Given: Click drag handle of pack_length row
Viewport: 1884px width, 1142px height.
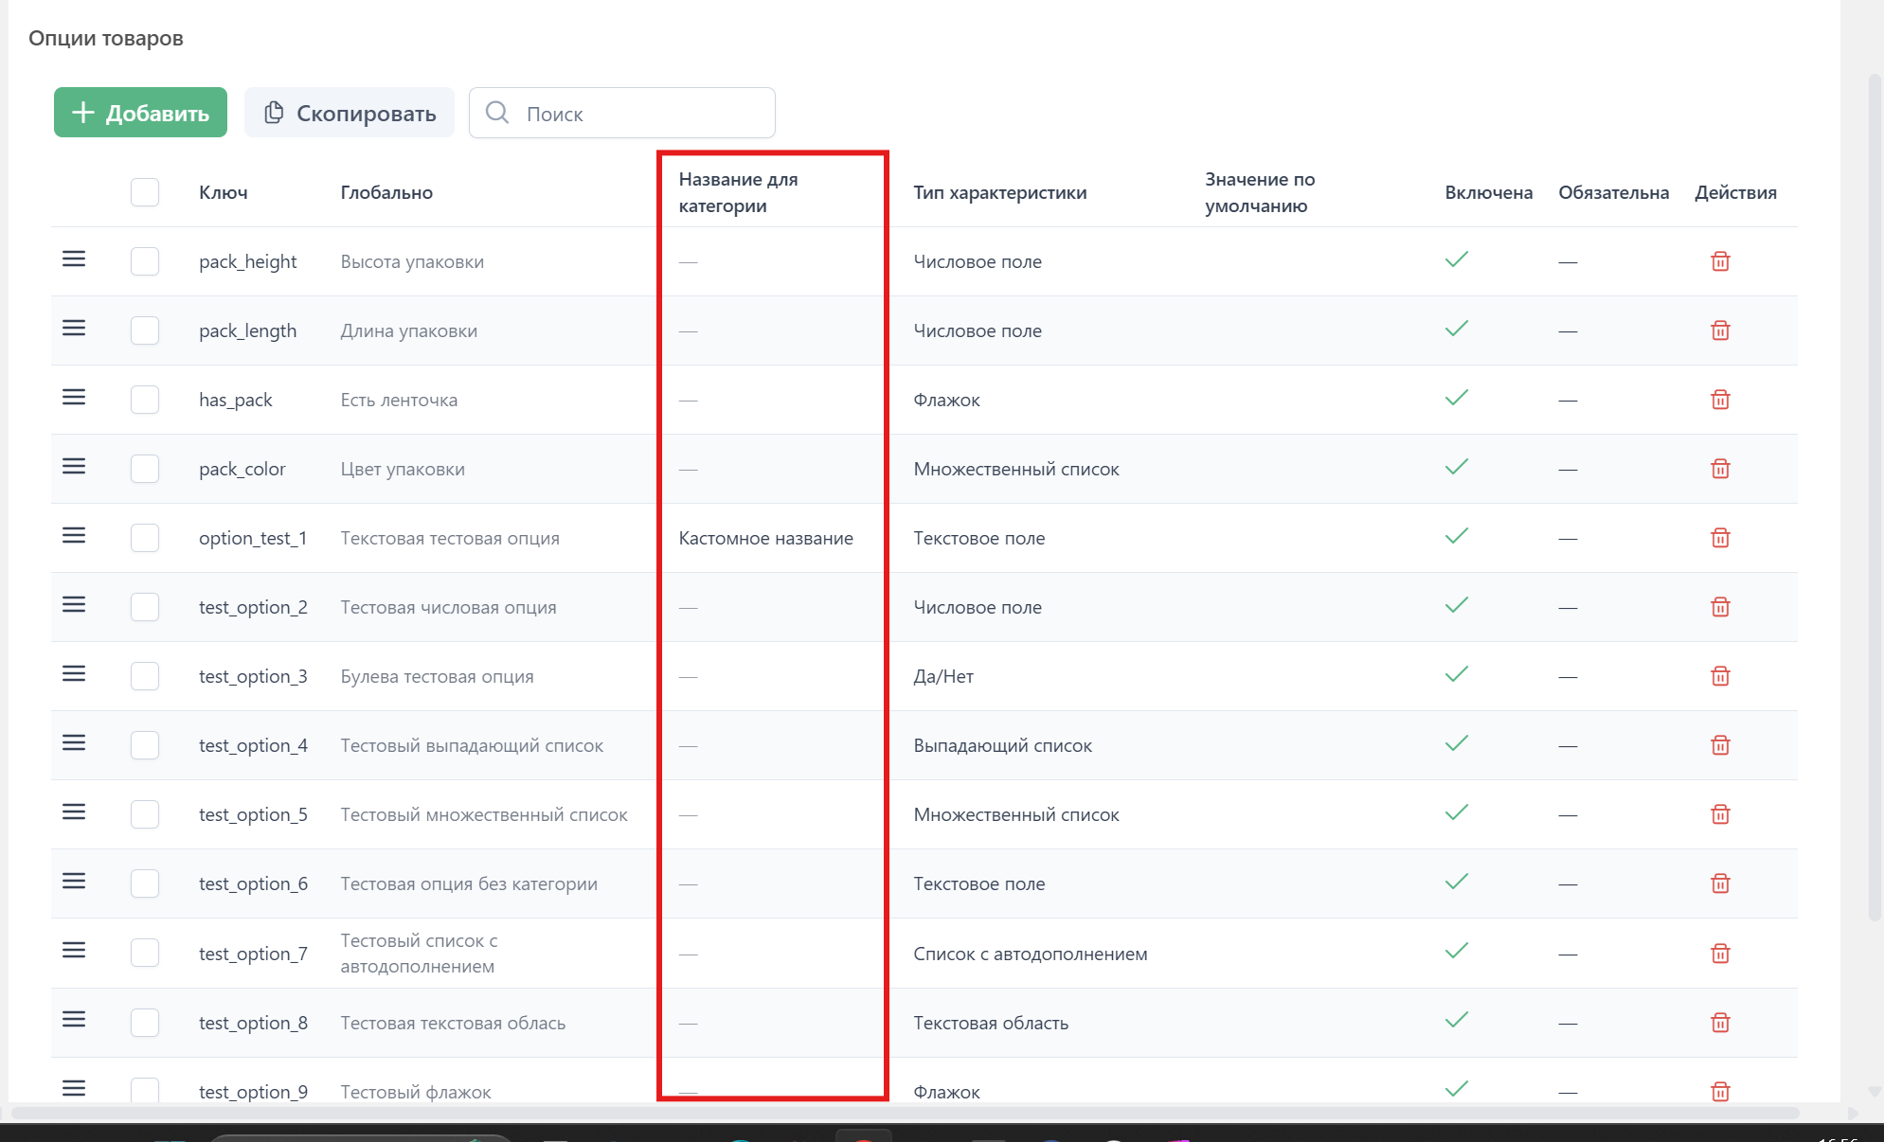Looking at the screenshot, I should [74, 329].
